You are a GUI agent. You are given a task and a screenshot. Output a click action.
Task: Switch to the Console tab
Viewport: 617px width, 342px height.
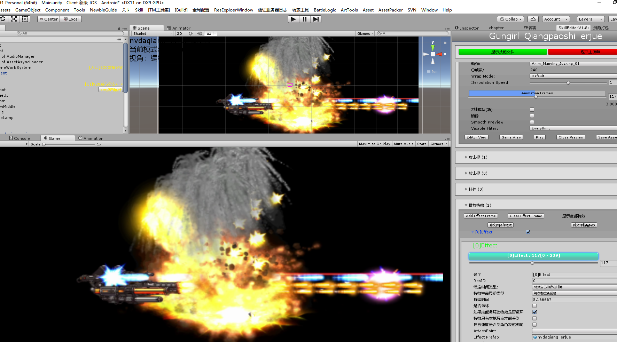point(19,138)
